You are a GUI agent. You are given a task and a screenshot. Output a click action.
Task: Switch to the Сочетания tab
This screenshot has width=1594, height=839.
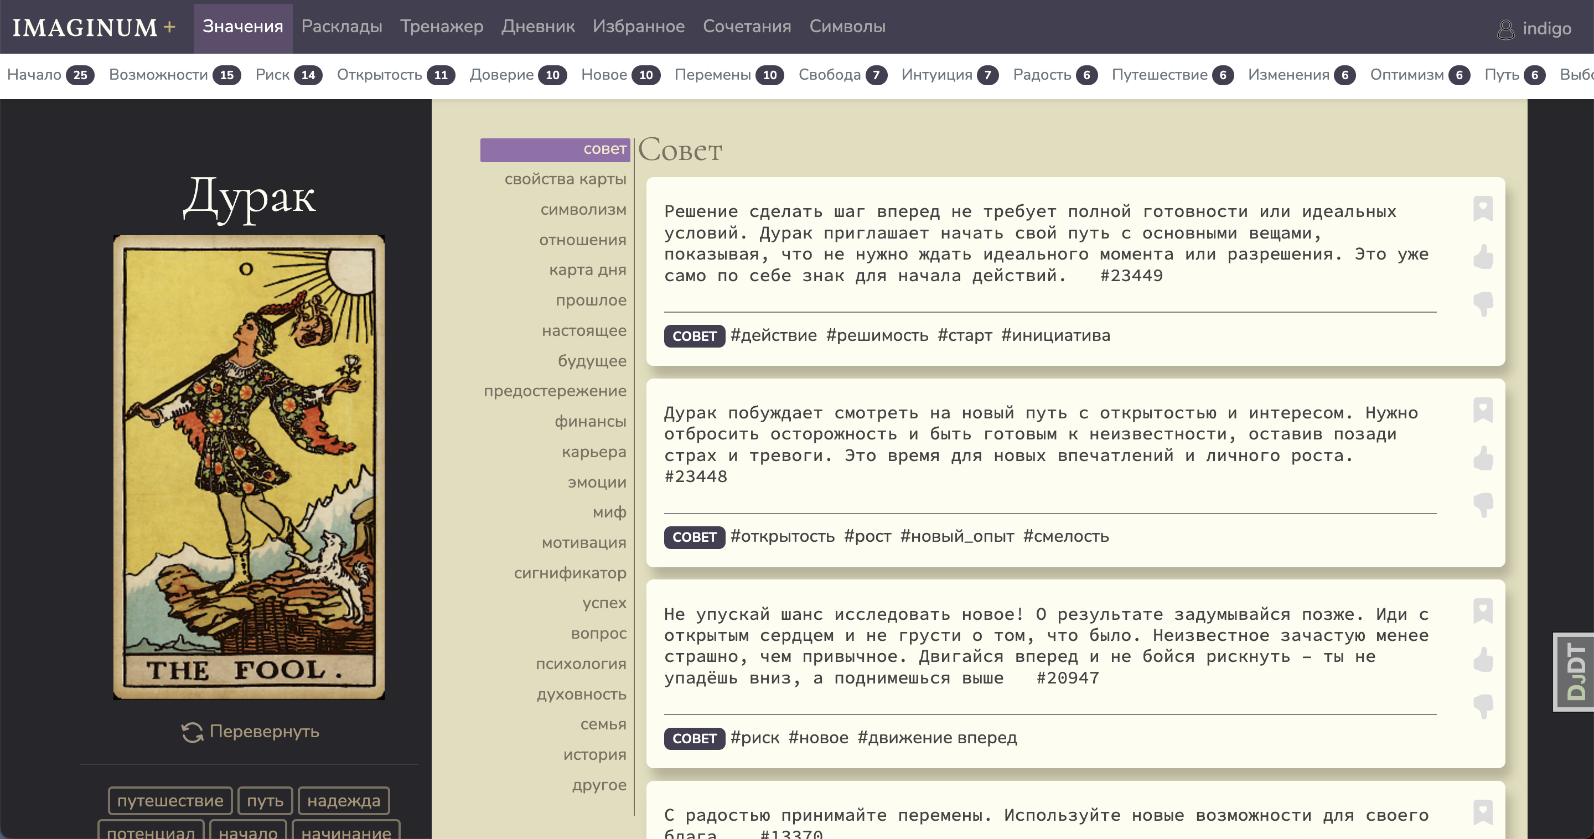pyautogui.click(x=747, y=27)
